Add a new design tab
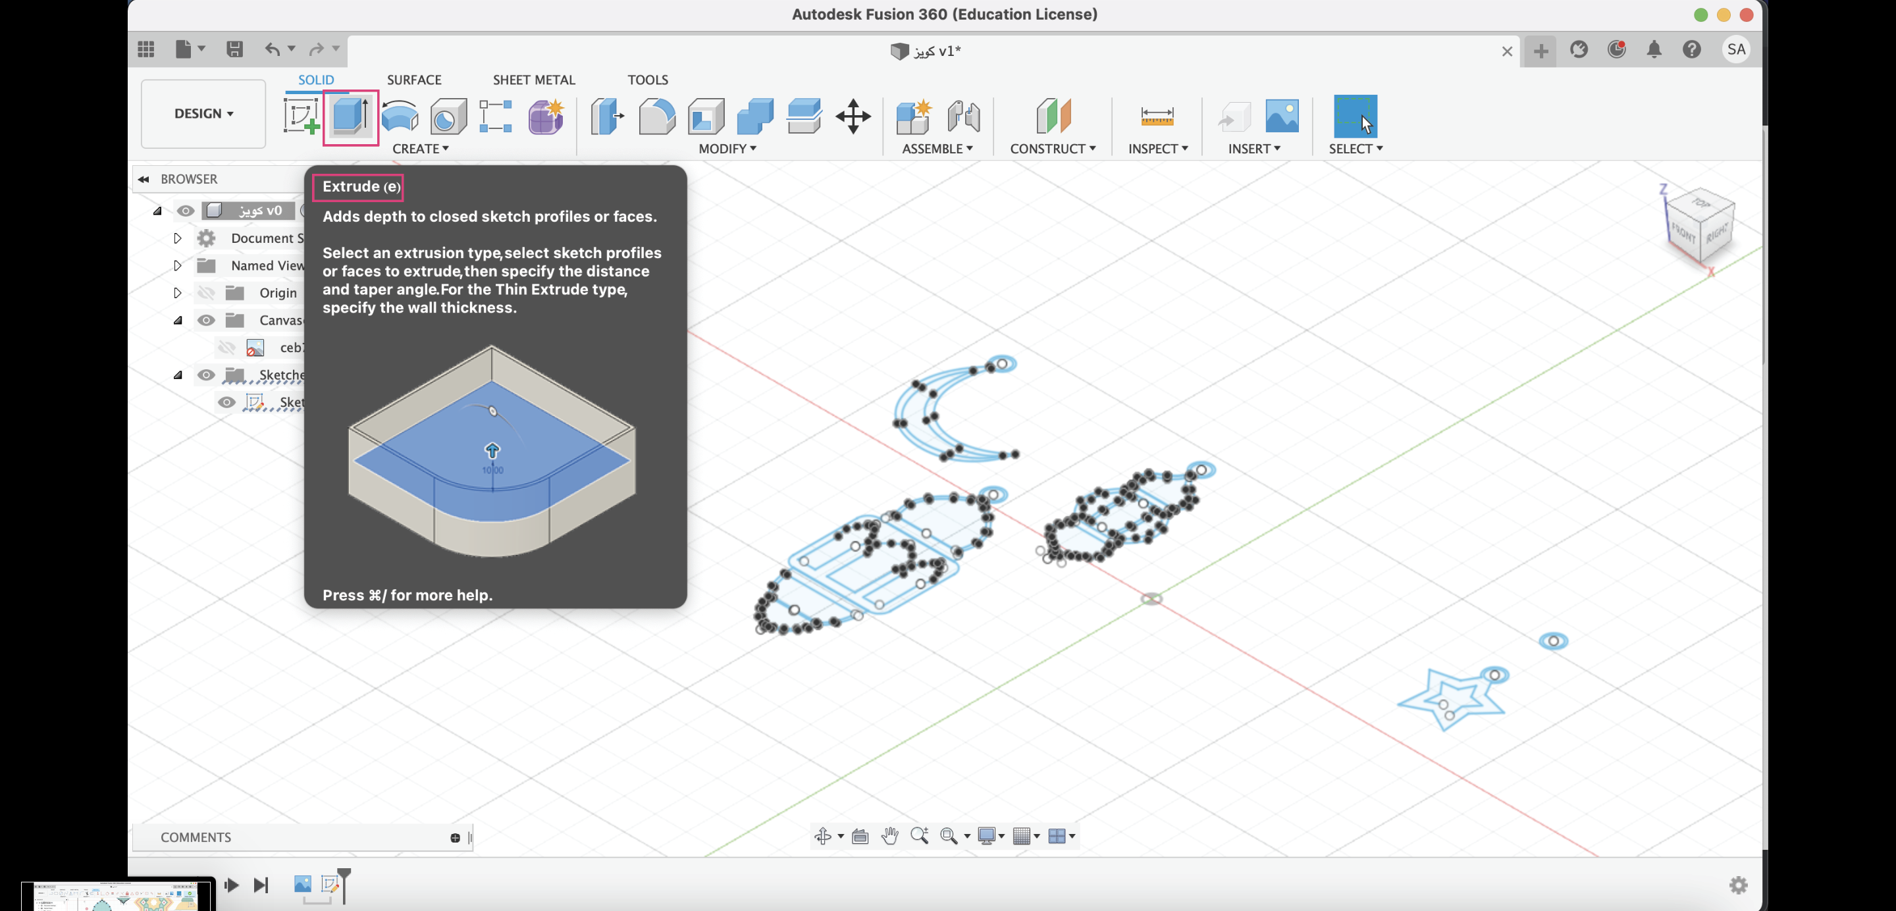The image size is (1896, 911). point(1540,51)
